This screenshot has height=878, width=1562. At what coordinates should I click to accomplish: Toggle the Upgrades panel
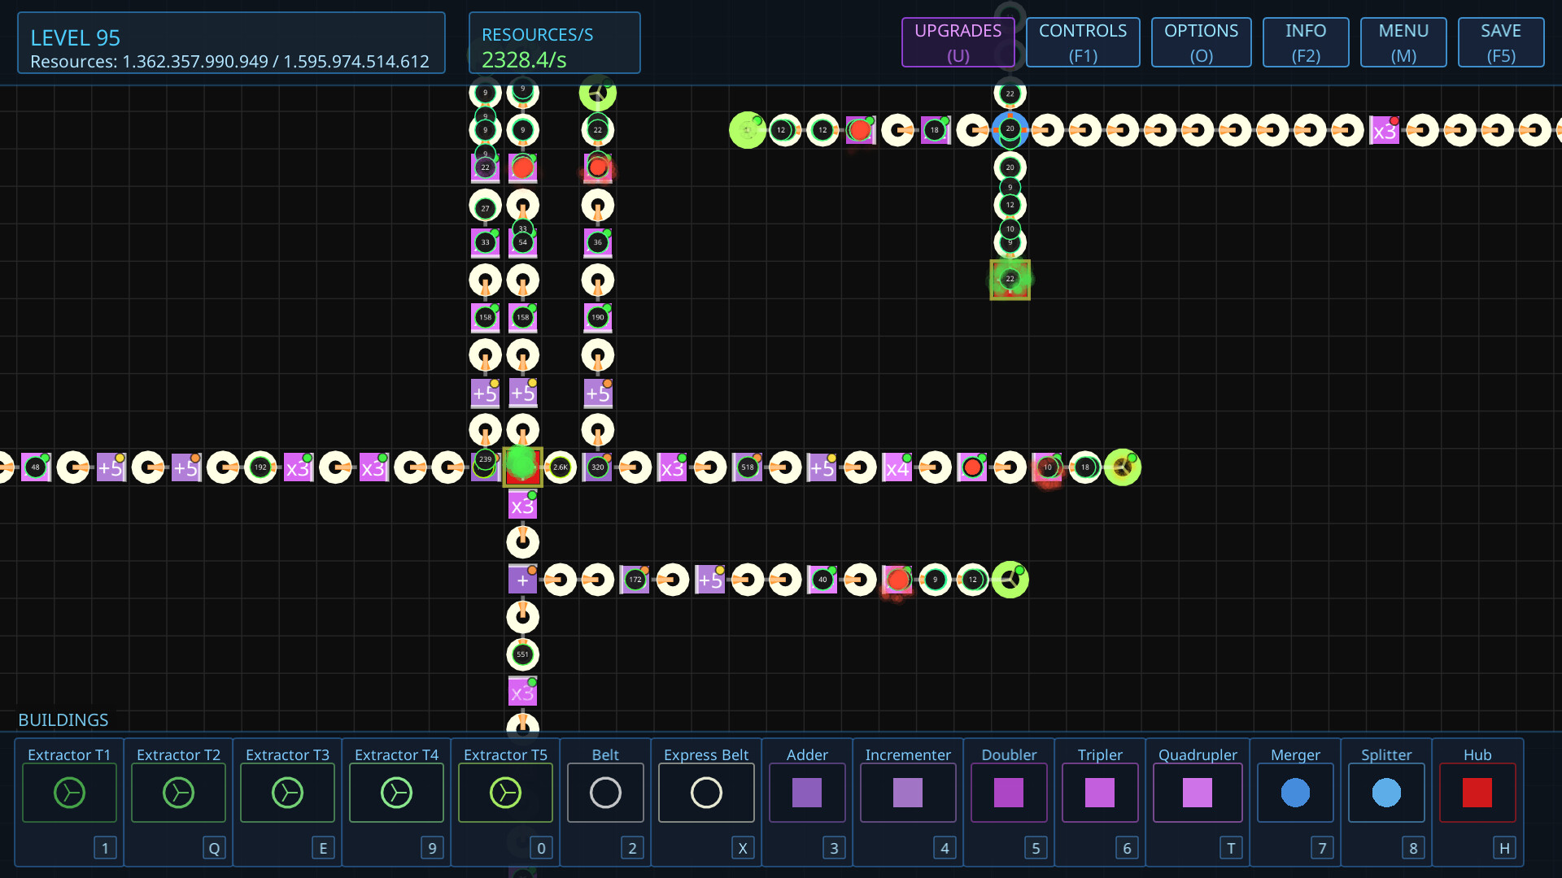[x=958, y=41]
